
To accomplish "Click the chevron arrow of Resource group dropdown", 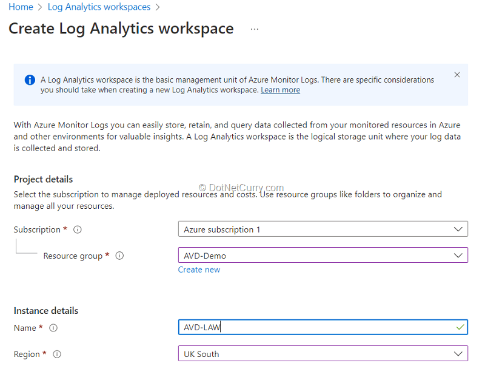I will [x=458, y=256].
